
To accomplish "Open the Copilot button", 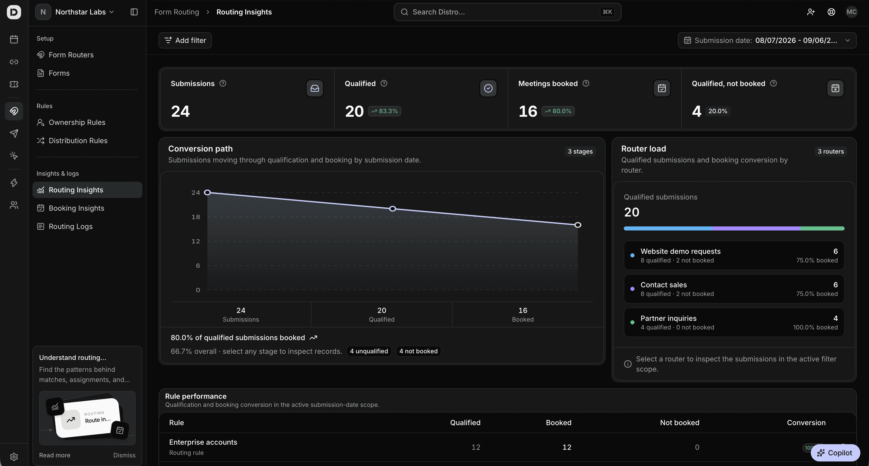I will (835, 453).
